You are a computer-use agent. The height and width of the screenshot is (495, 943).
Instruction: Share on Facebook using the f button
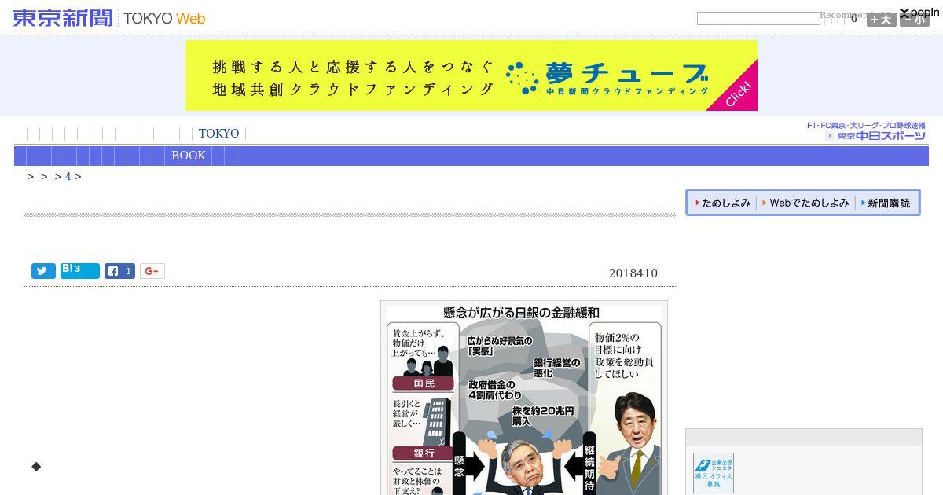[x=119, y=271]
